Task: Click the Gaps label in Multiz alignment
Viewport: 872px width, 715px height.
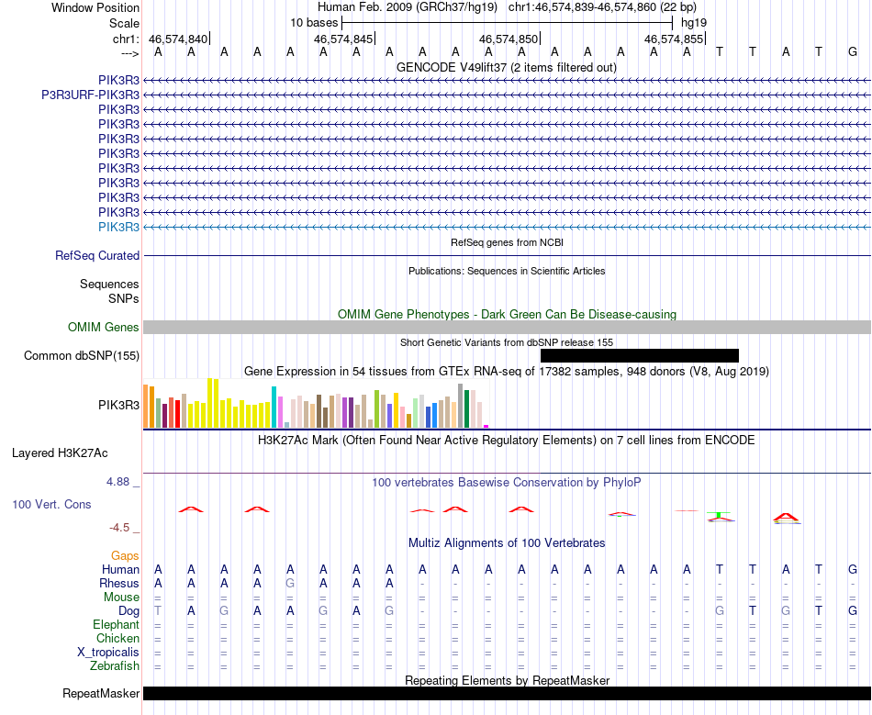Action: pos(125,556)
